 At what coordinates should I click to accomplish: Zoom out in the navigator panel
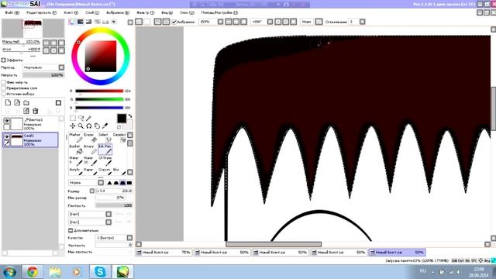point(46,43)
